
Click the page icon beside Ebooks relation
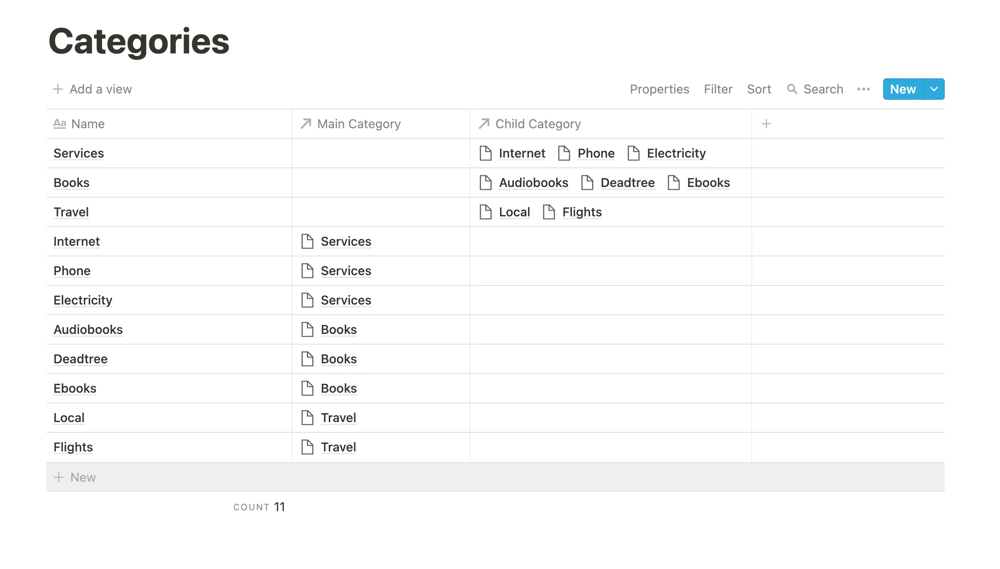pyautogui.click(x=674, y=183)
